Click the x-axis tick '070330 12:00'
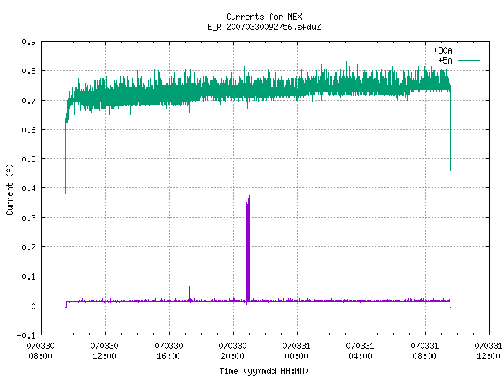The width and height of the screenshot is (504, 378). (105, 351)
